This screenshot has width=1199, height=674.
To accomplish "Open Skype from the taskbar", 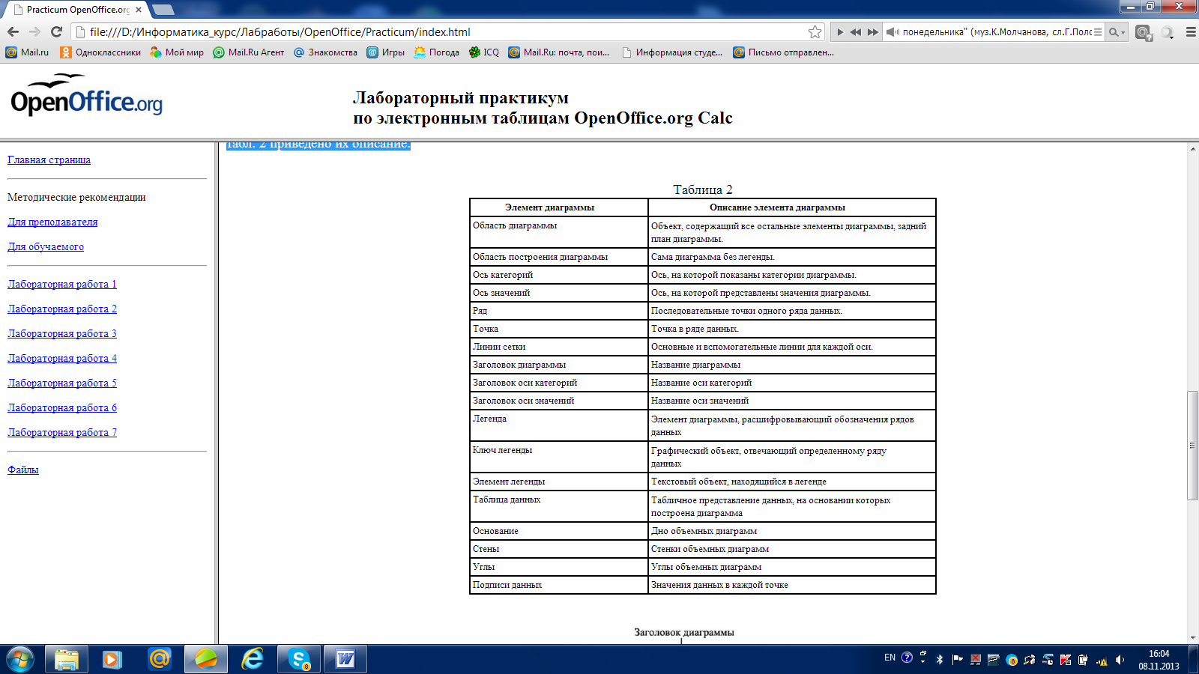I will tap(299, 659).
